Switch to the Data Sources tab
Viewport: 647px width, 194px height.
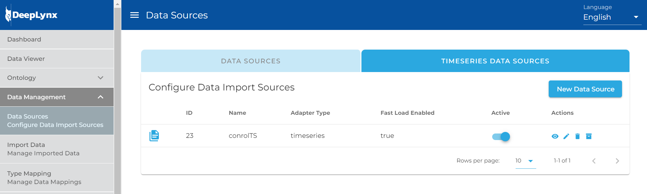251,61
